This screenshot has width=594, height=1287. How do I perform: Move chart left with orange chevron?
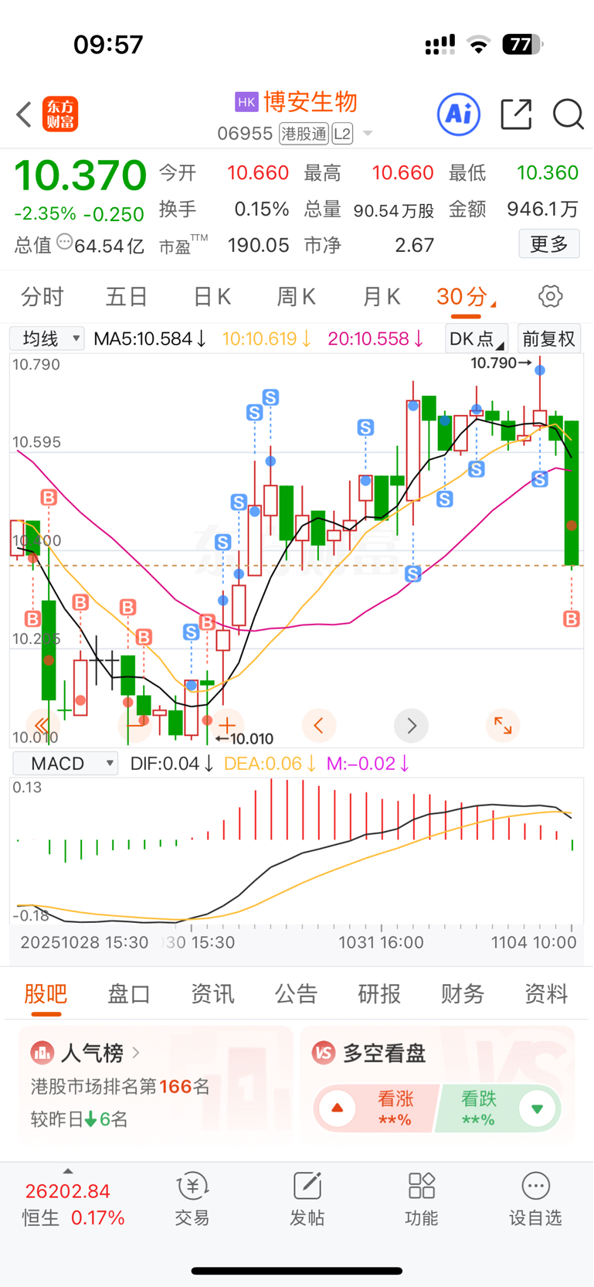[318, 725]
